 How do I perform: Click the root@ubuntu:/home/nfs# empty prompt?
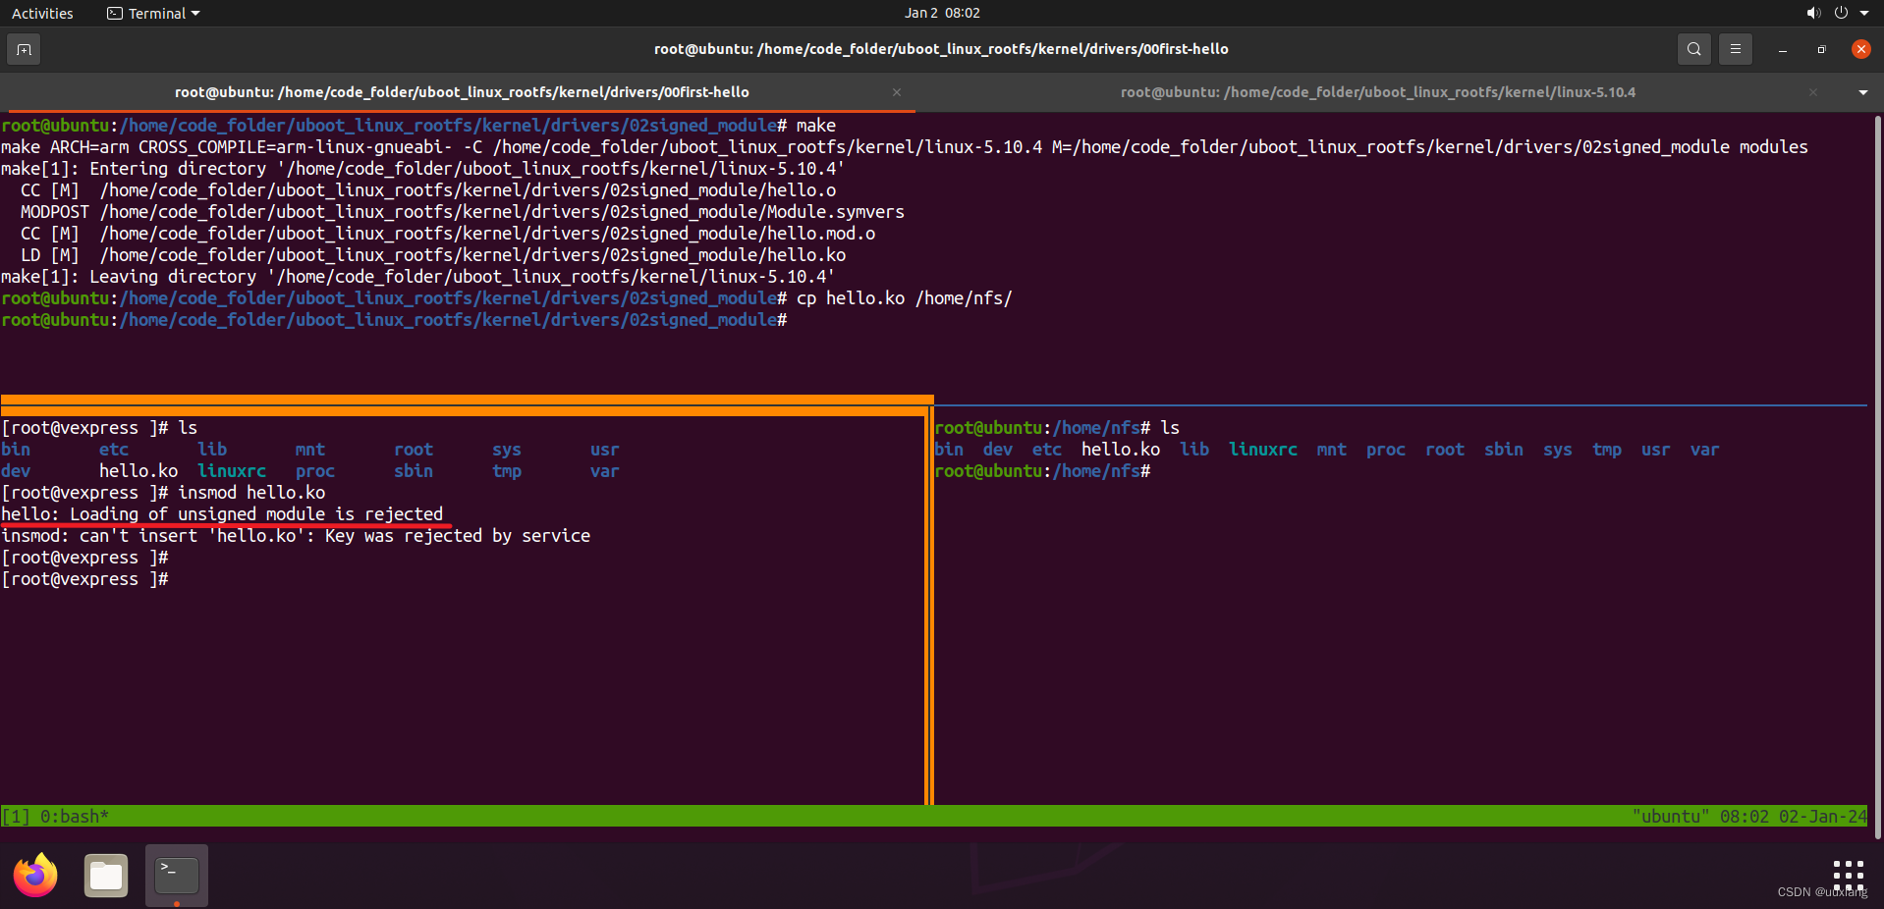pos(1042,471)
